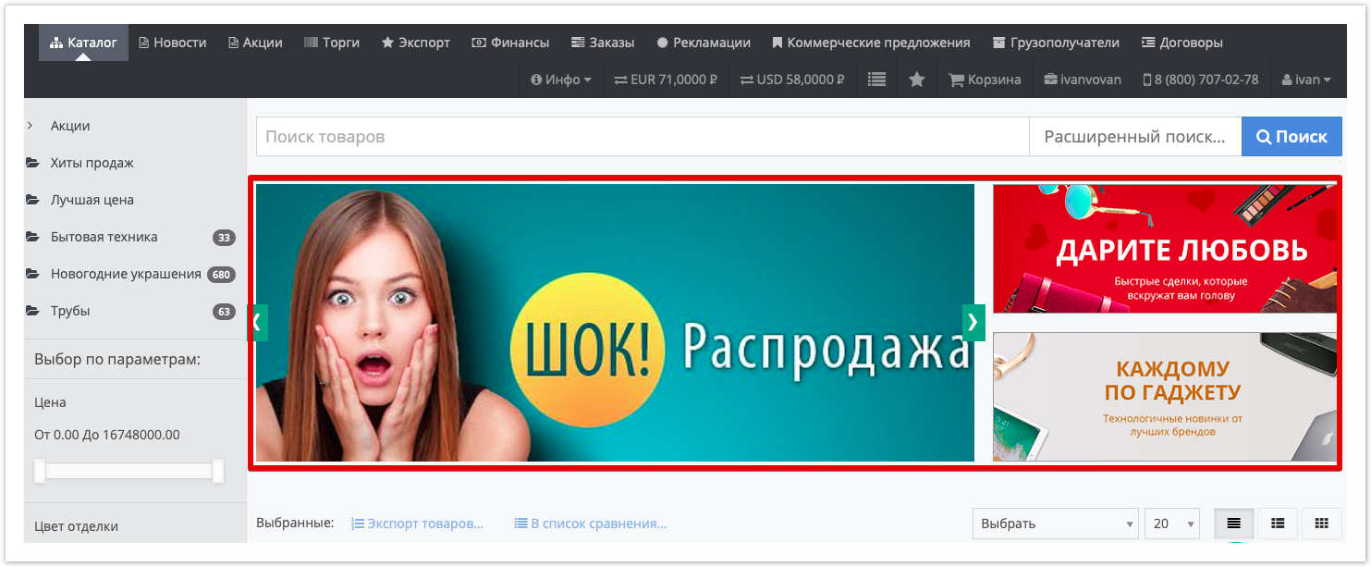Open favorites via the star icon
Screen dimensions: 1371x567
pos(917,80)
